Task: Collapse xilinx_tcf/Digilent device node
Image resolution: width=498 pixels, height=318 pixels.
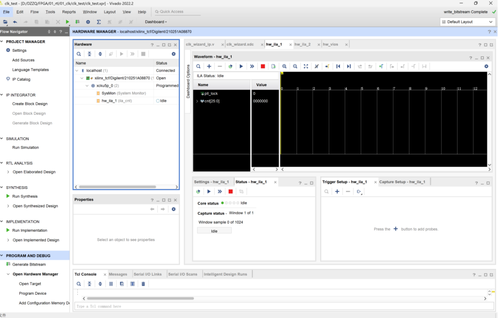Action: click(x=82, y=78)
